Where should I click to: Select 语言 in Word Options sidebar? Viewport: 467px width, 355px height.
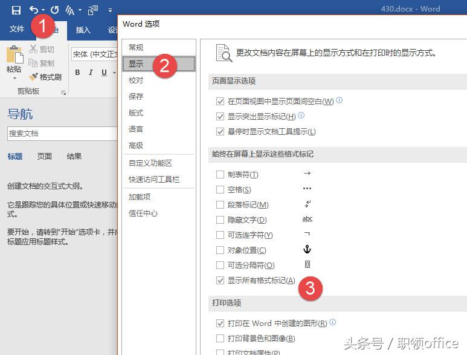pyautogui.click(x=159, y=129)
